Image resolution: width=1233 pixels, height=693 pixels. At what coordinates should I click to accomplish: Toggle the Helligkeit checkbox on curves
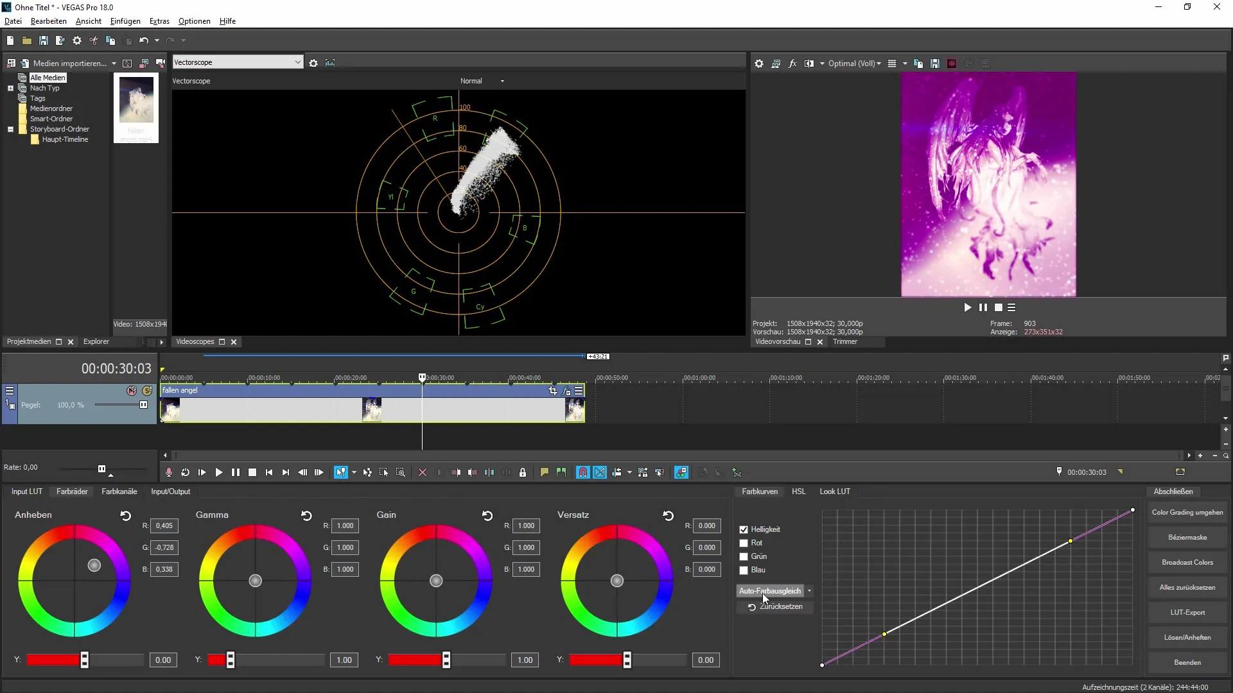click(744, 529)
